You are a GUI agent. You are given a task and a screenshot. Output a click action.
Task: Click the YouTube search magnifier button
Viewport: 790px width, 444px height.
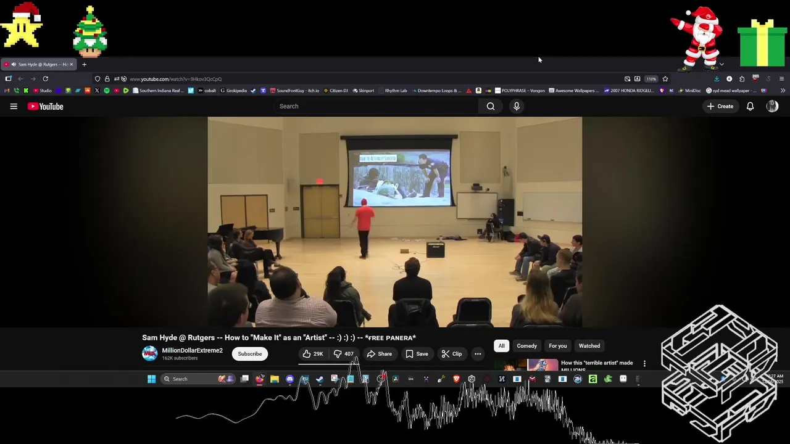[491, 106]
